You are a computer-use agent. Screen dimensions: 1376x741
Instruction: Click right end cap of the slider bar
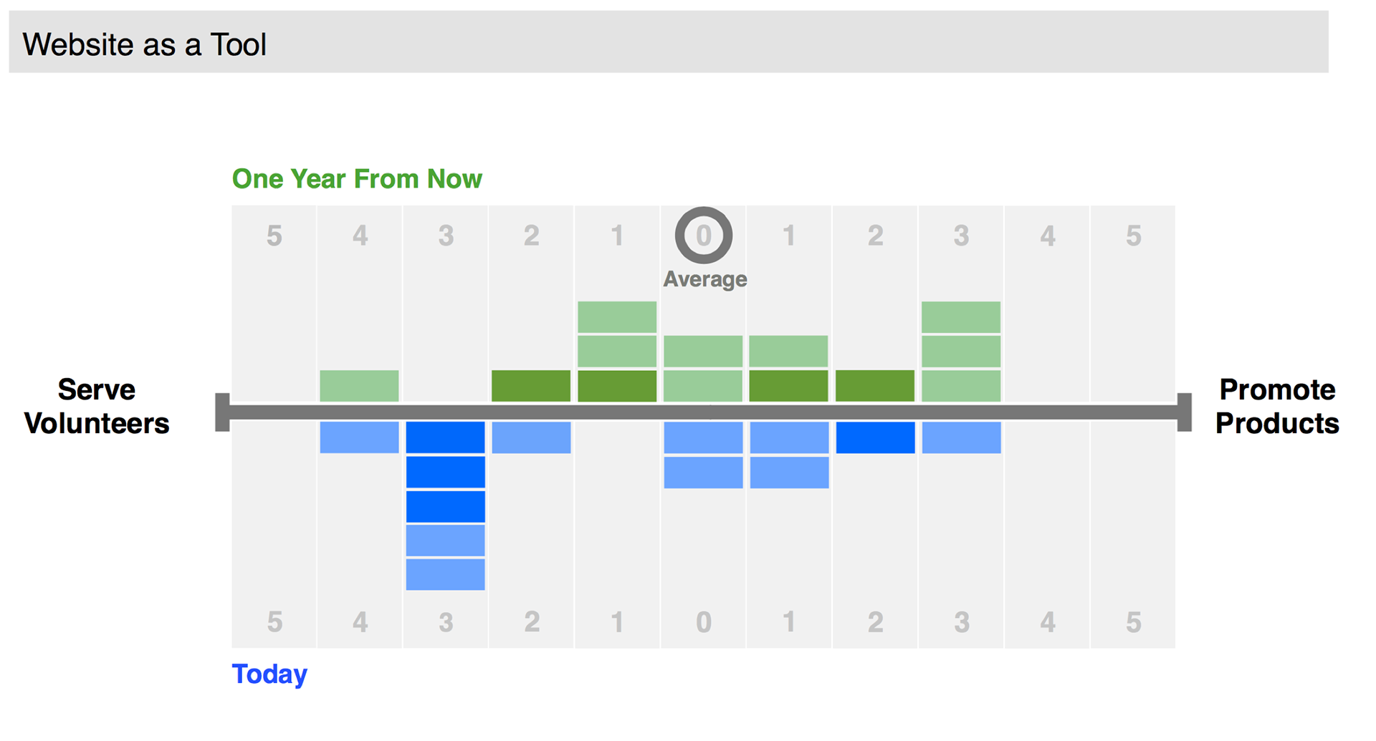click(1184, 412)
